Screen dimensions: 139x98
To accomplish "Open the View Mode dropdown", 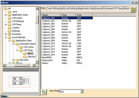I will pyautogui.click(x=82, y=91).
